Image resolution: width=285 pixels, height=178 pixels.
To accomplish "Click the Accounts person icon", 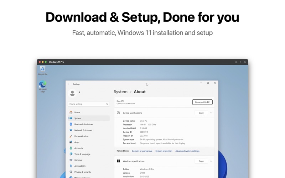I will coord(71,148).
